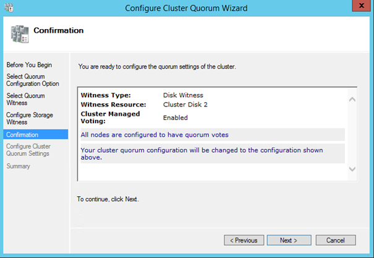Click the wizard icon in the title bar
The image size is (374, 258).
click(8, 8)
